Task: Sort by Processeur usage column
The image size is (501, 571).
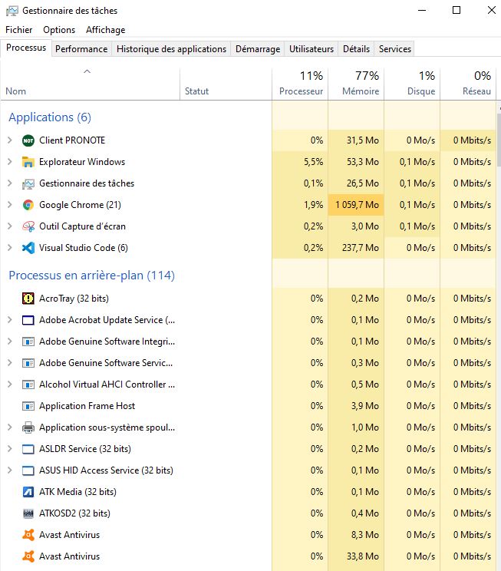Action: (x=300, y=84)
